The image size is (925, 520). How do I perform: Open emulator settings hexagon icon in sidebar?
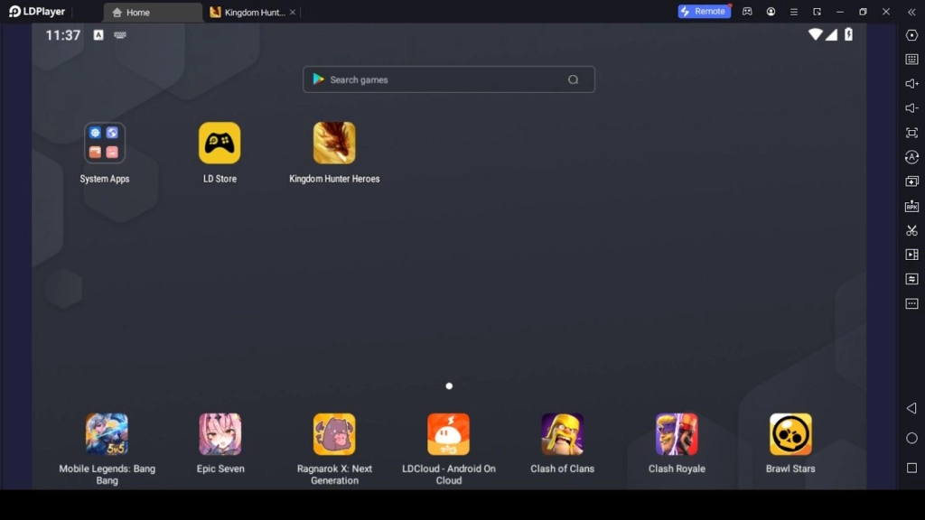point(911,35)
